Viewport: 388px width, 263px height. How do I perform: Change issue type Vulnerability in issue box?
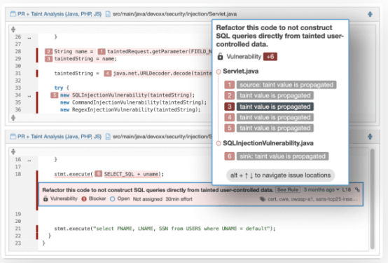click(x=60, y=198)
